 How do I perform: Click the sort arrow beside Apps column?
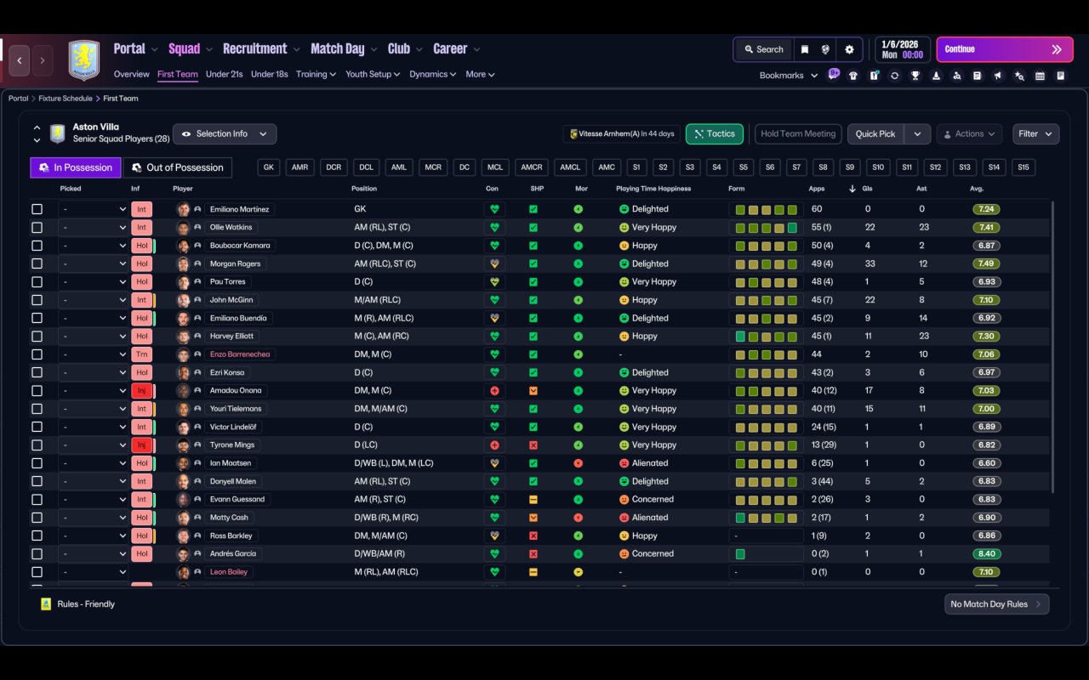(x=852, y=189)
